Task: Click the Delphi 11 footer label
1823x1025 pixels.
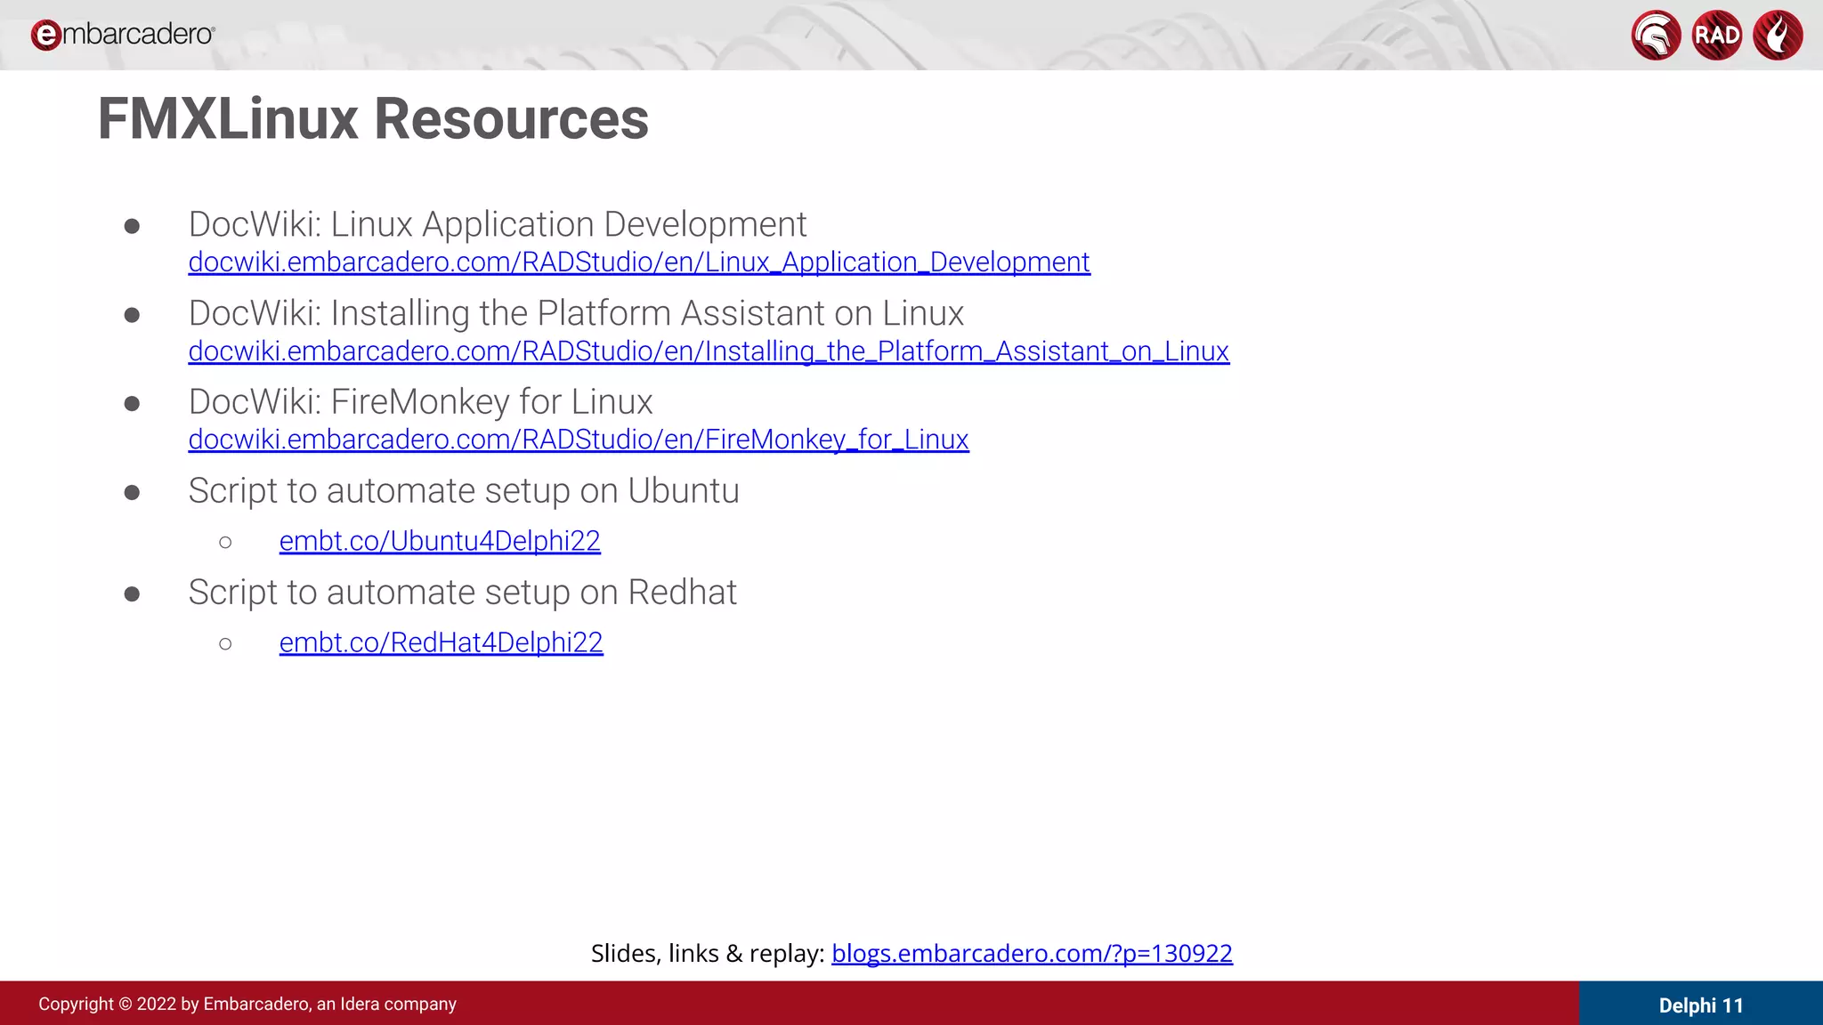Action: 1701,1005
